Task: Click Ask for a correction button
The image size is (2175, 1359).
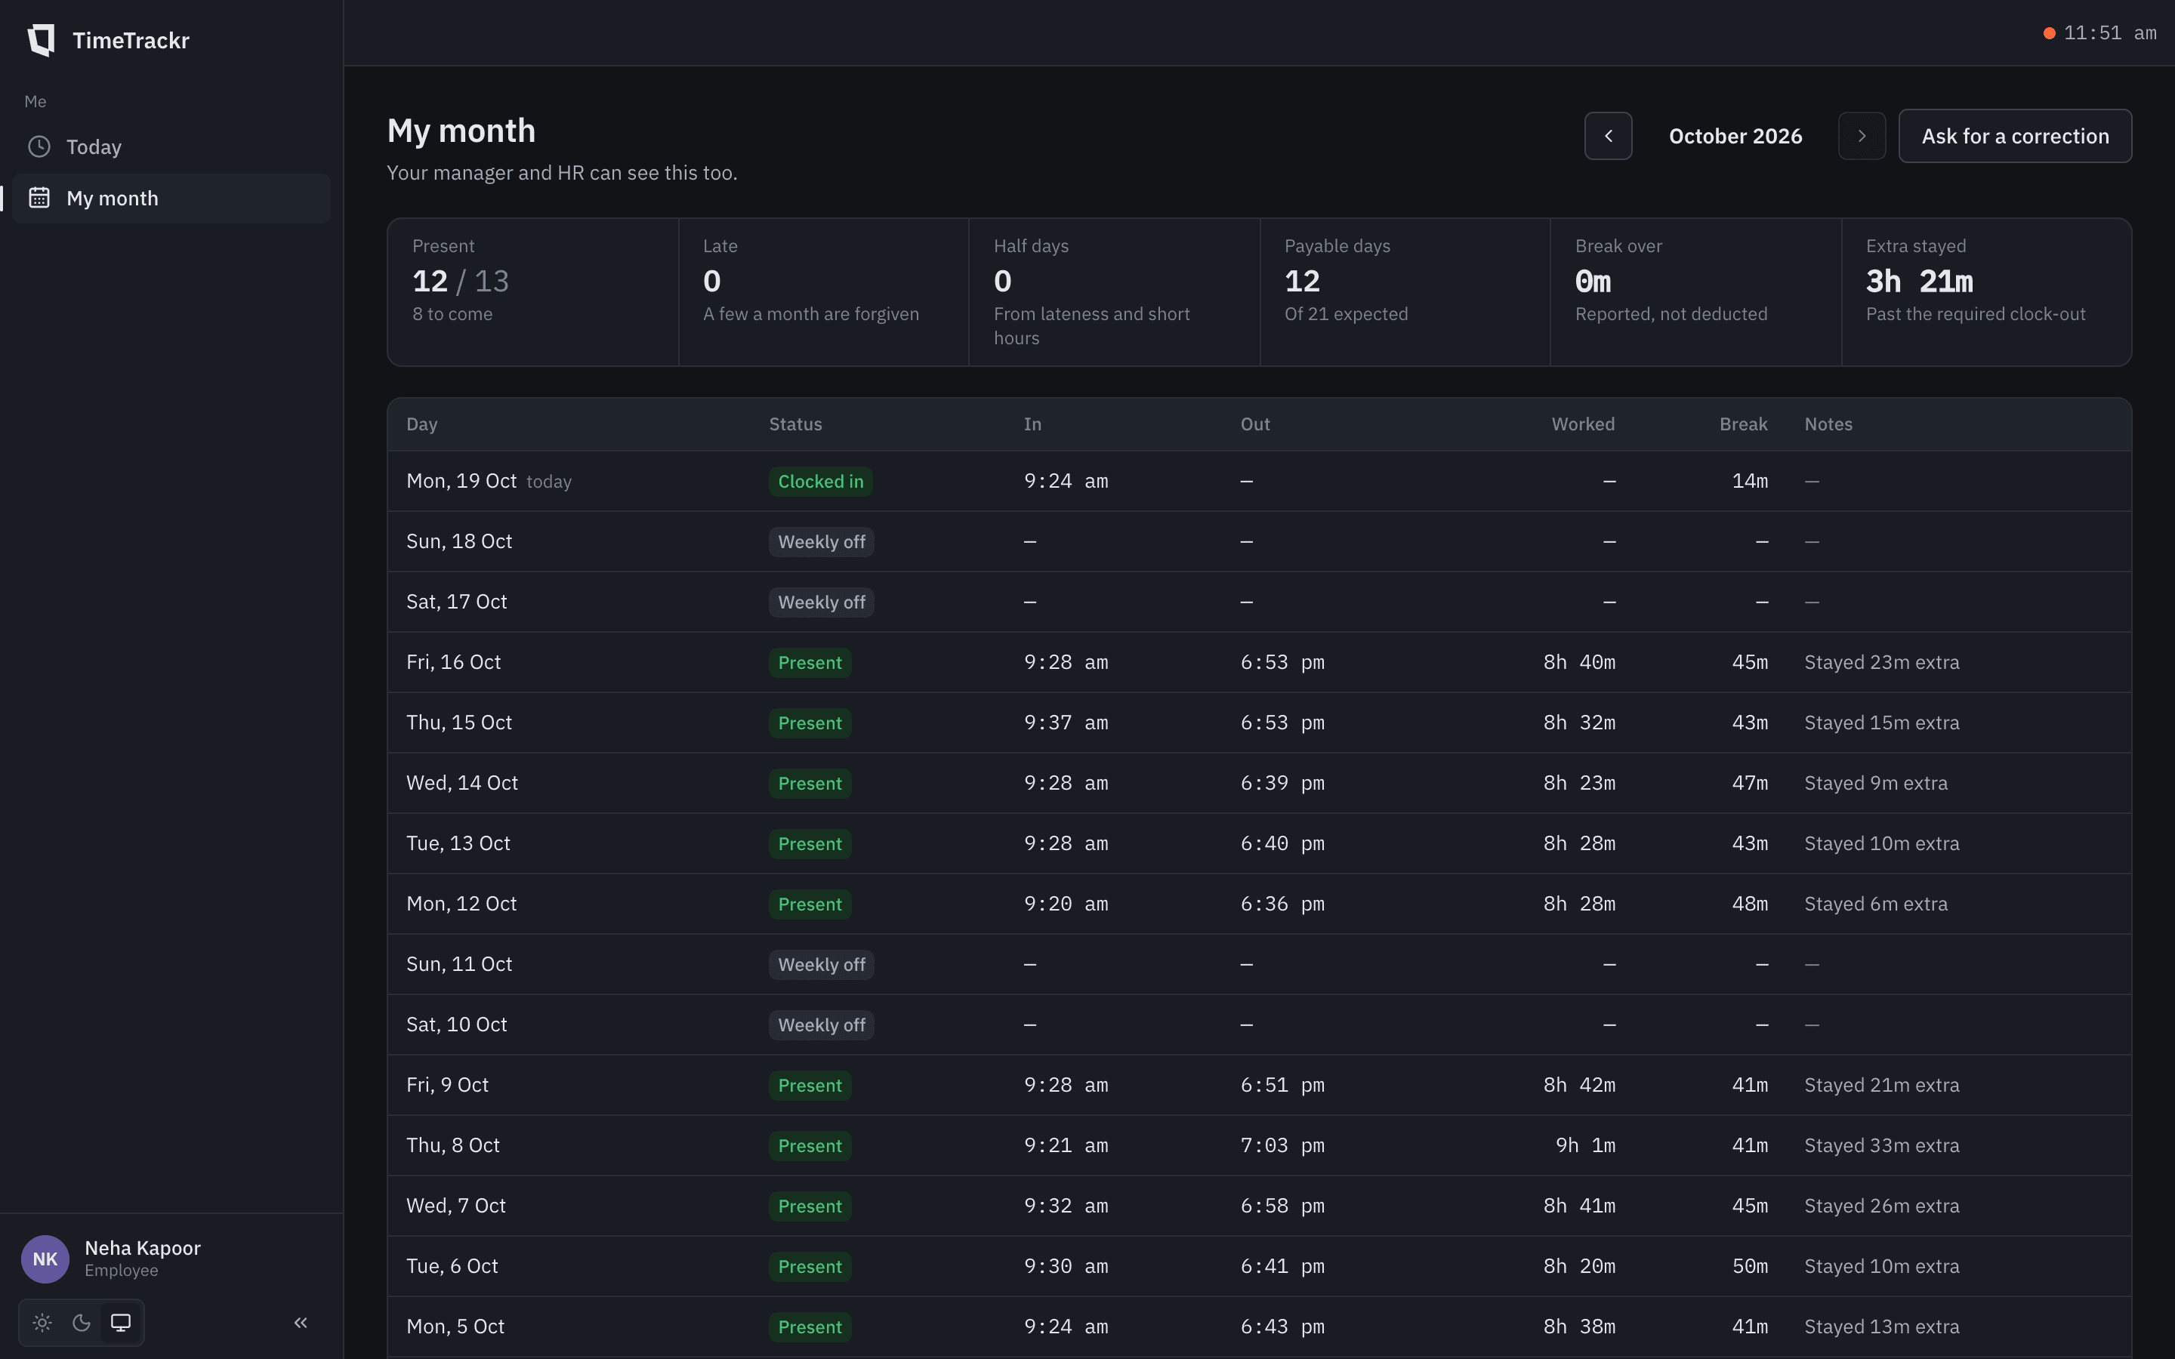Action: click(x=2015, y=136)
